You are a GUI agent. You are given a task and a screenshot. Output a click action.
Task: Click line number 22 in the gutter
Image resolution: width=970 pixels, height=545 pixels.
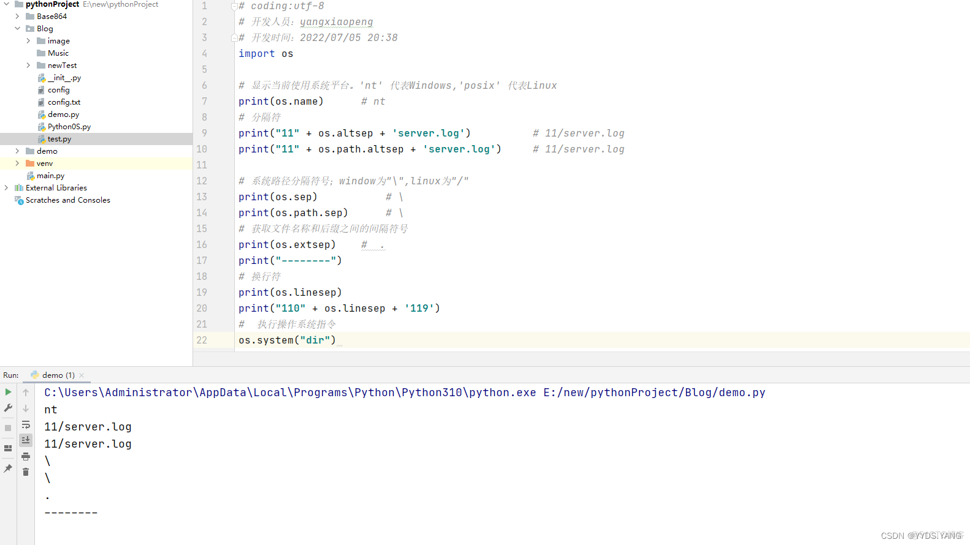pyautogui.click(x=202, y=340)
